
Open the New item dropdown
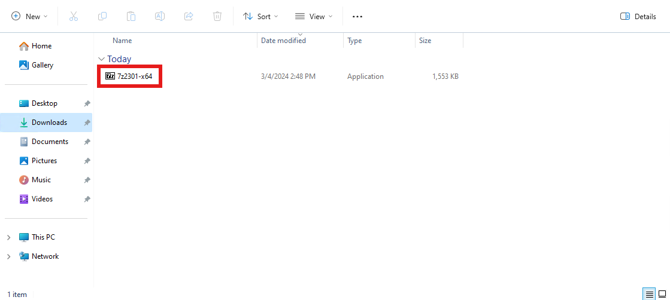point(29,16)
